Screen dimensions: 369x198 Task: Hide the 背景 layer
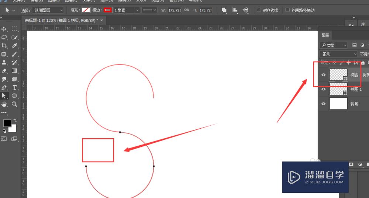coord(324,104)
